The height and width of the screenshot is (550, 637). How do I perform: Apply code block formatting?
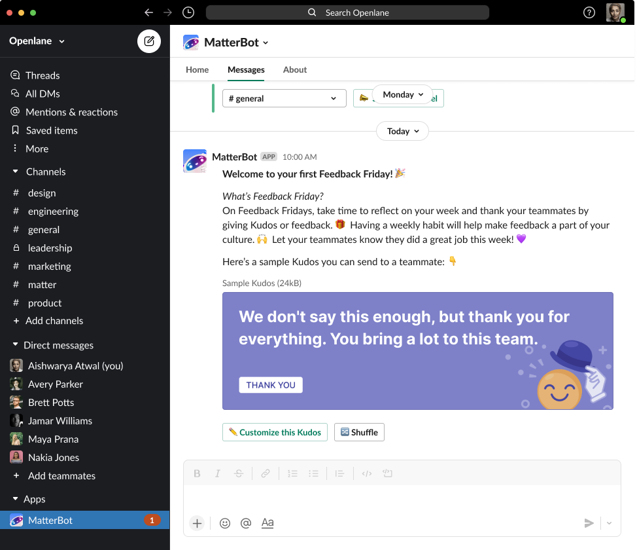[x=388, y=473]
